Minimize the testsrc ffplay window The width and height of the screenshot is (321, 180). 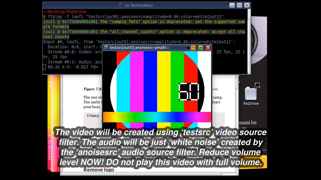tap(193, 47)
